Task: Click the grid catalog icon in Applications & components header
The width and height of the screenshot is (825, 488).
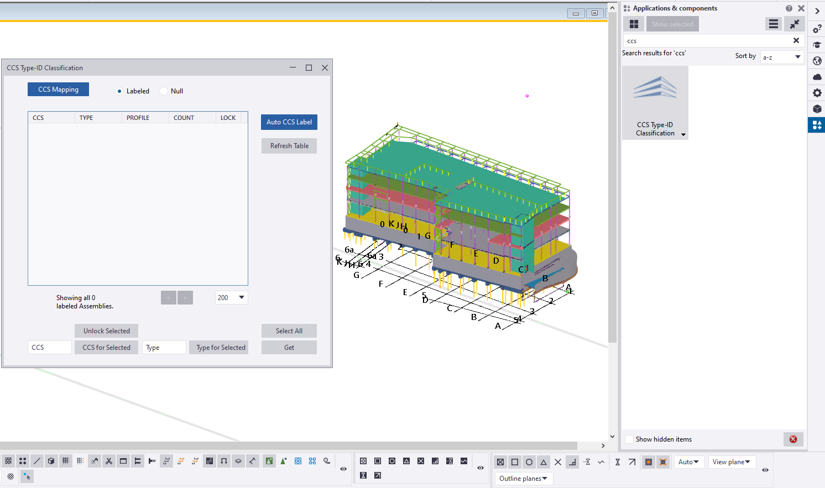Action: tap(634, 24)
